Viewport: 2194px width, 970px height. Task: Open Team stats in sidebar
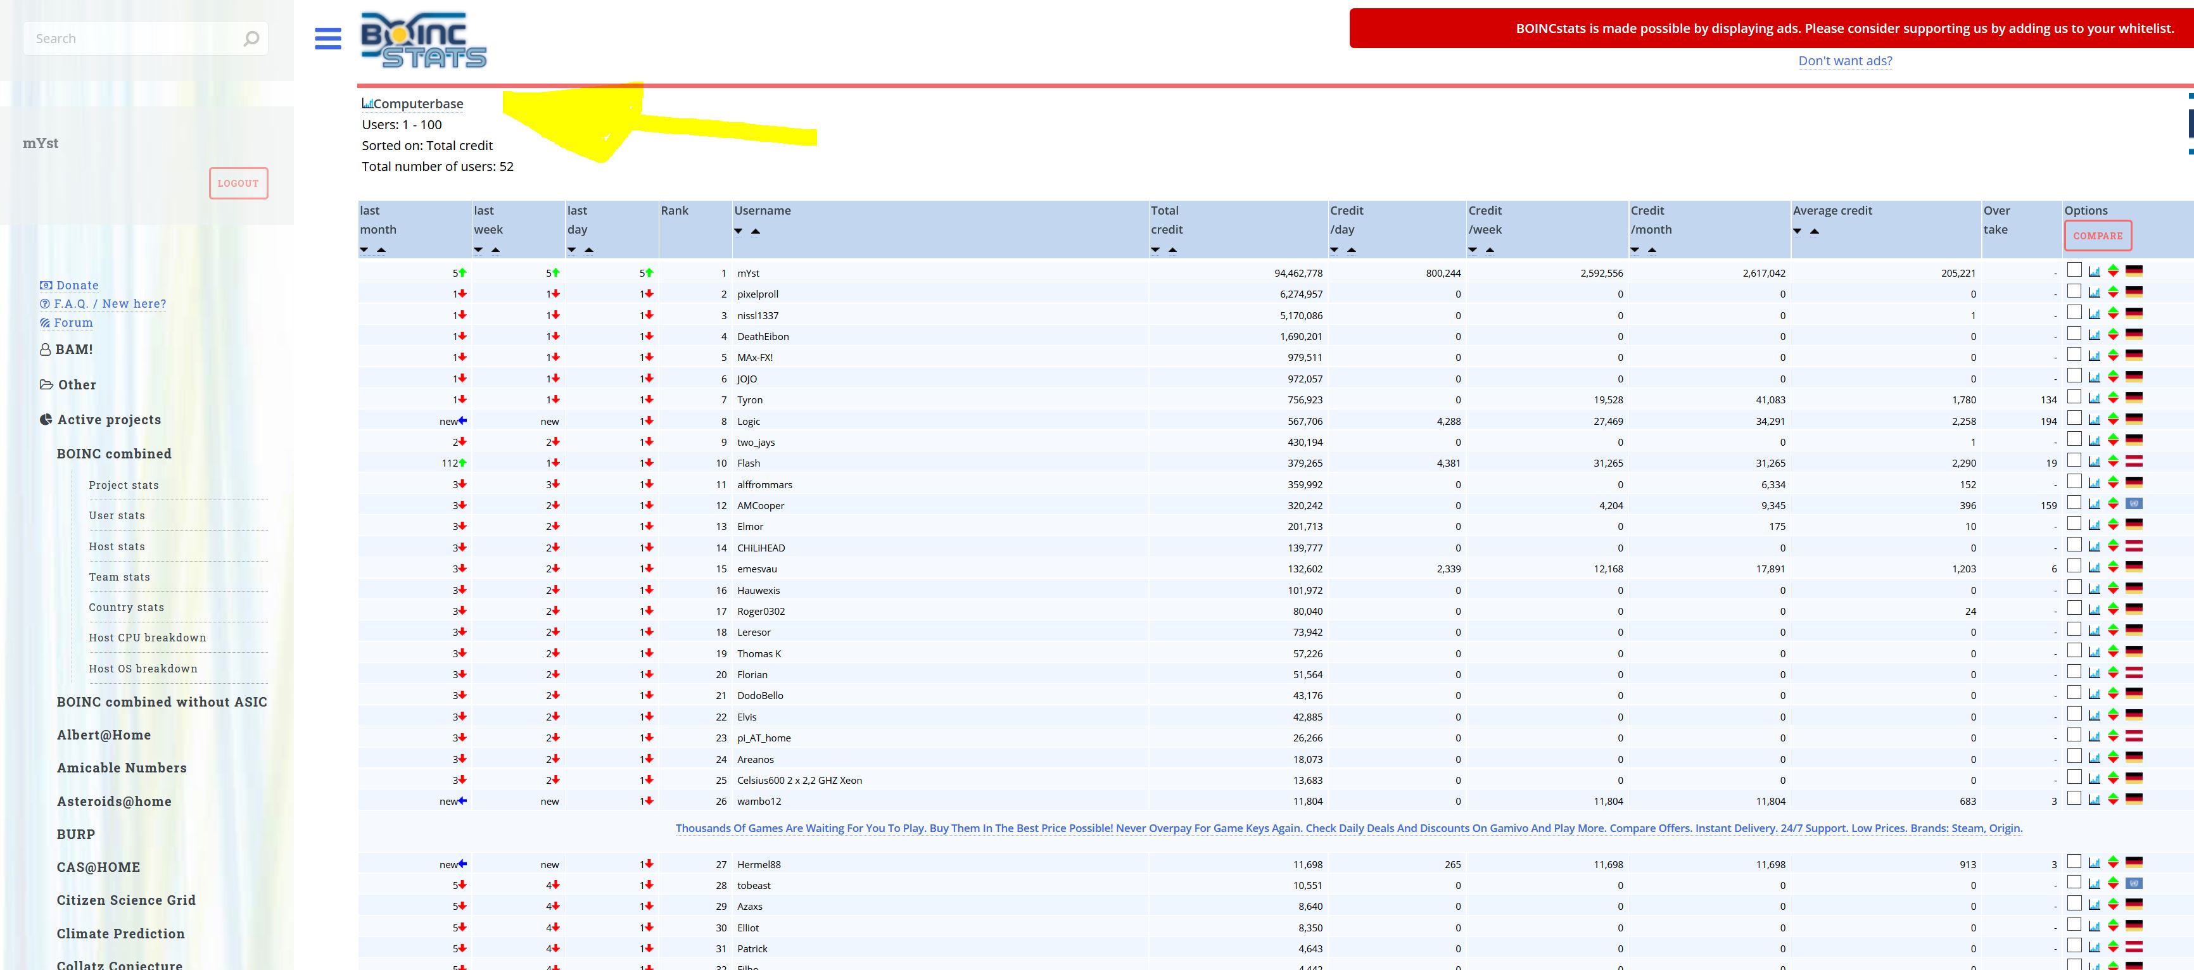click(119, 577)
